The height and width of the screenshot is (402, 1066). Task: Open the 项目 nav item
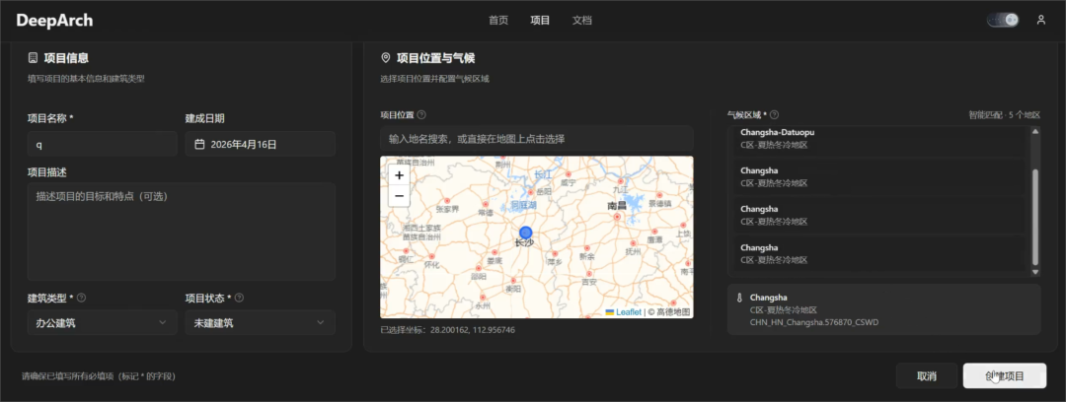[541, 21]
